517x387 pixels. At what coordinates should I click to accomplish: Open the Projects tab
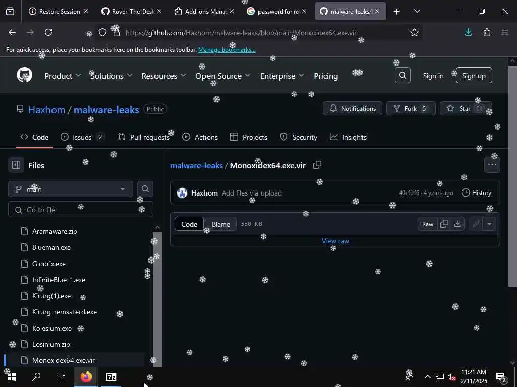(x=248, y=137)
